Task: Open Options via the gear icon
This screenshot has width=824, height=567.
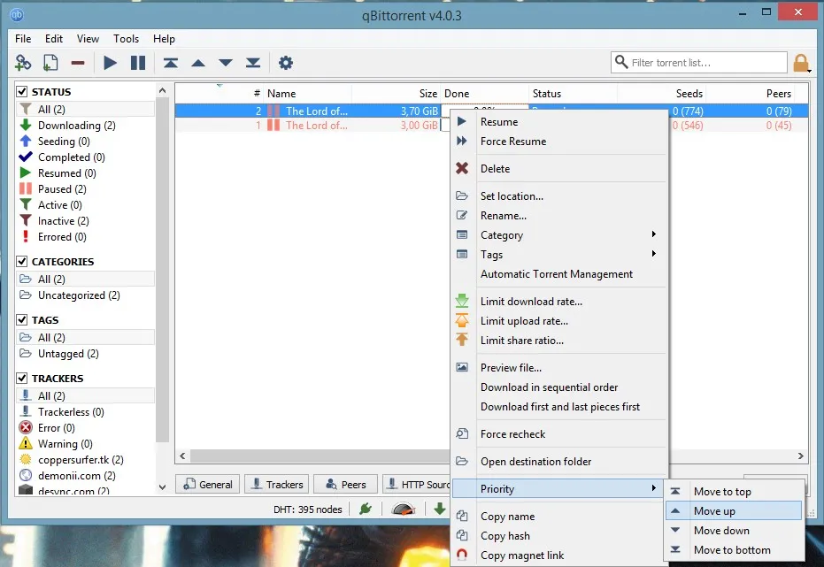Action: (x=285, y=63)
